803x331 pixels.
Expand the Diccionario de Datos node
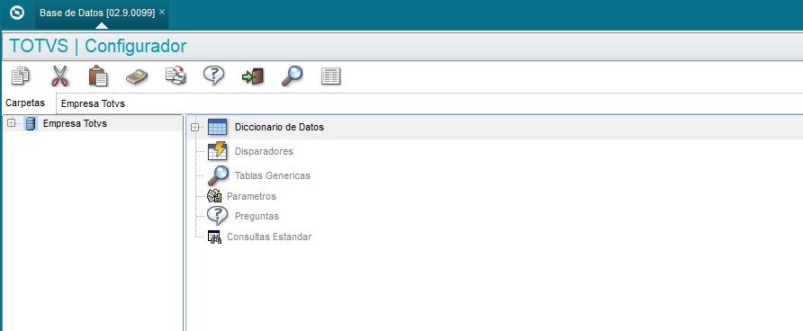click(x=194, y=128)
